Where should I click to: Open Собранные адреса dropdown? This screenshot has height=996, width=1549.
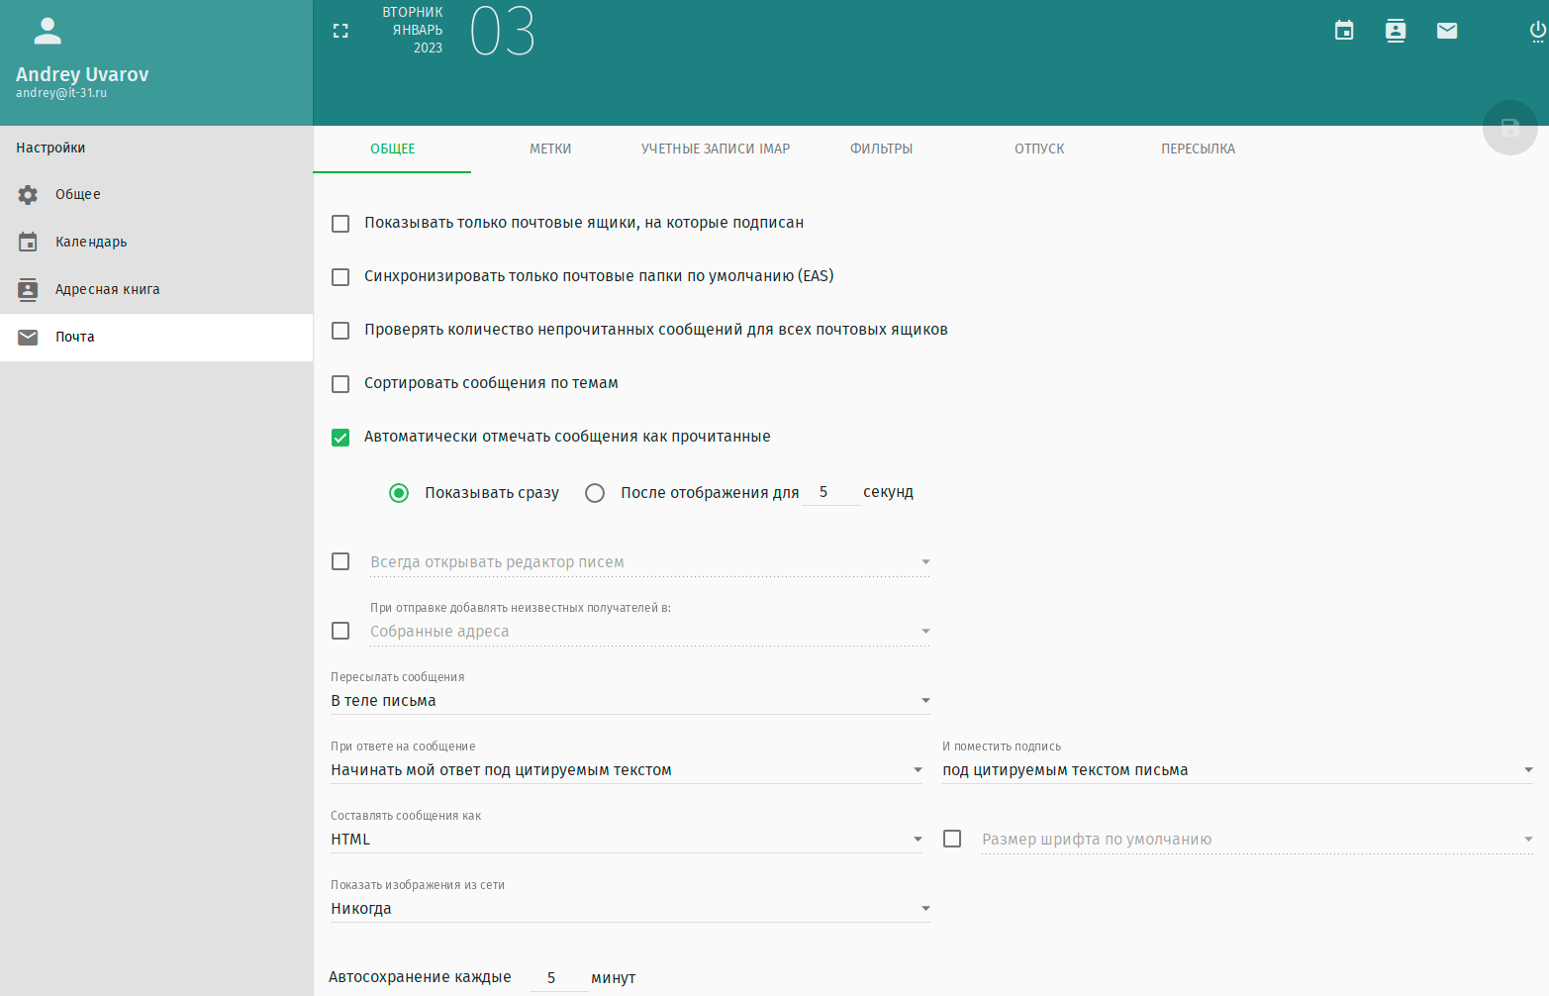click(649, 632)
